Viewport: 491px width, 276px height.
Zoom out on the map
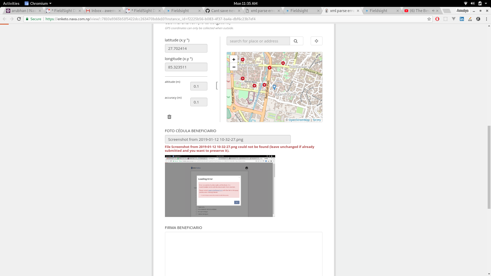[234, 67]
